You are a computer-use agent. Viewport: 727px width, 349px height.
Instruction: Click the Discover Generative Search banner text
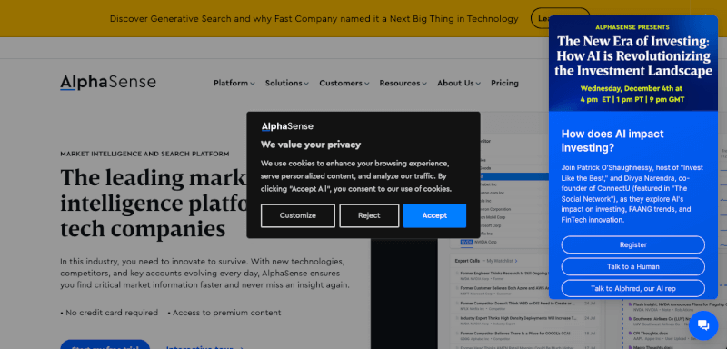[x=314, y=19]
